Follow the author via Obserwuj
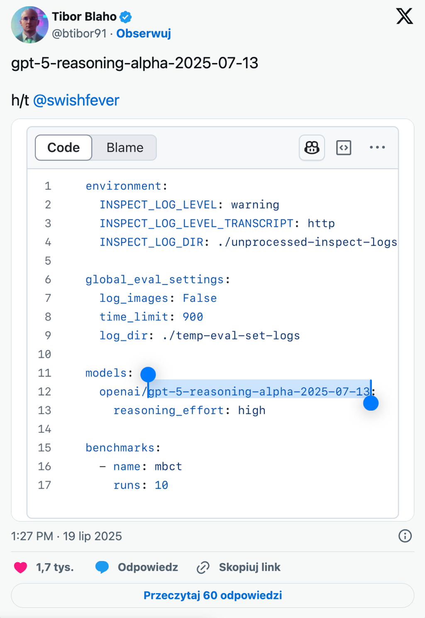425x618 pixels. pos(144,33)
